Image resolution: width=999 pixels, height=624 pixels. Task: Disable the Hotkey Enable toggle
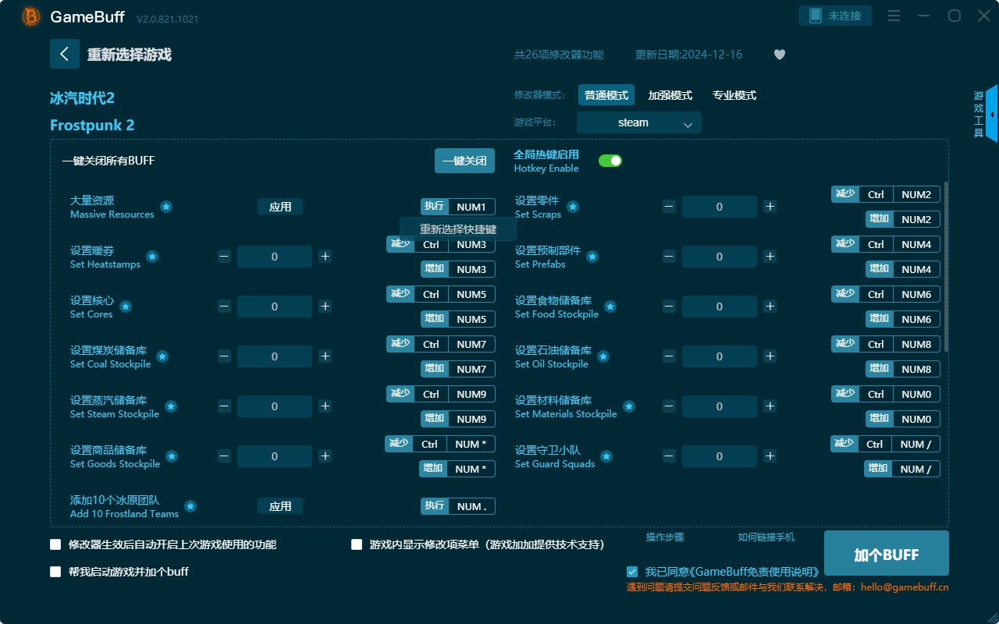610,160
